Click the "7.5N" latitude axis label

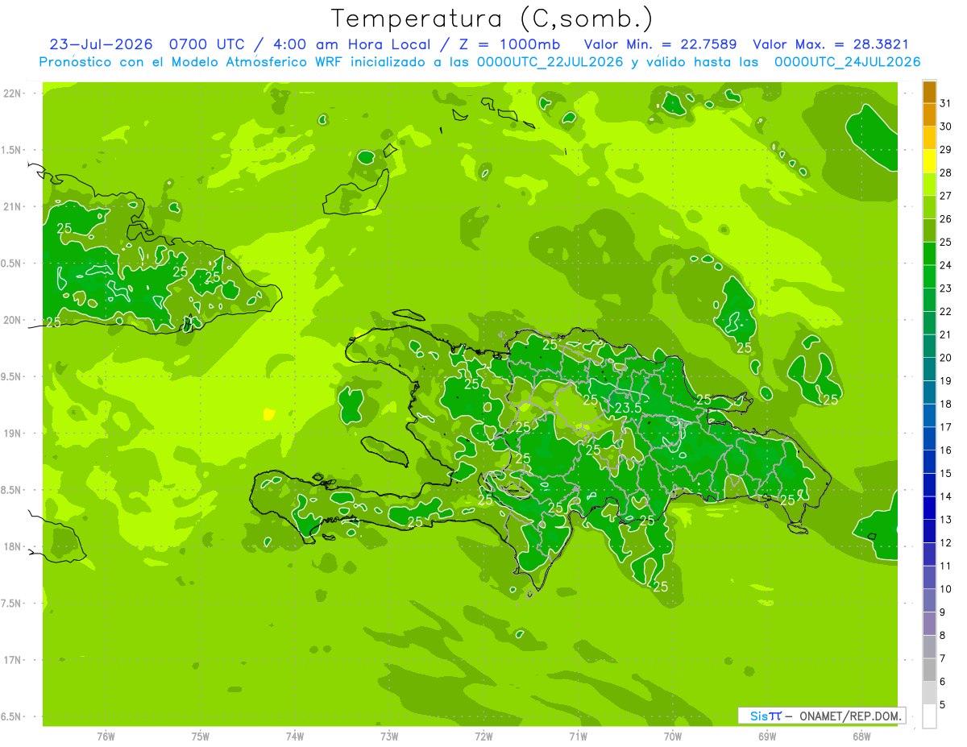[12, 604]
